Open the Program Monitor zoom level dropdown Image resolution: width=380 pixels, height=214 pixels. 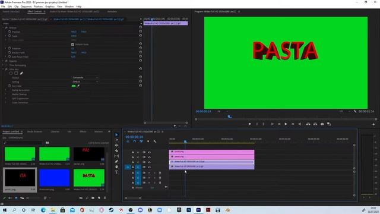tap(223, 111)
